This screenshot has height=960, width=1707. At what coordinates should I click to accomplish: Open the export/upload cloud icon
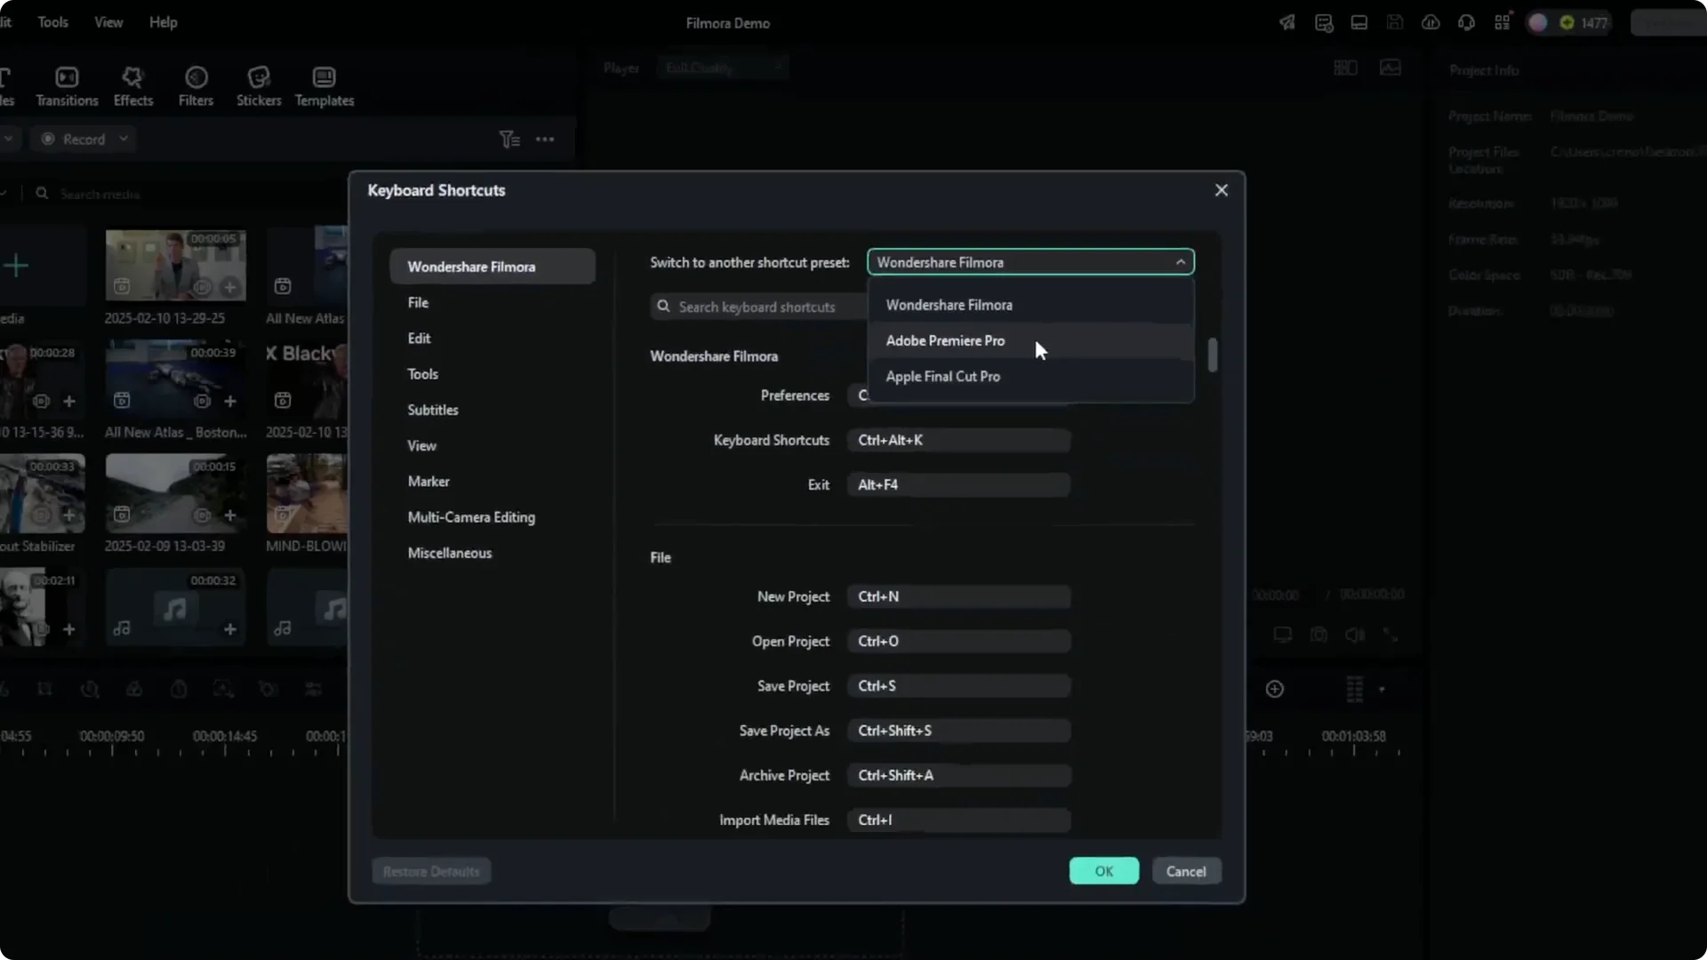point(1431,22)
